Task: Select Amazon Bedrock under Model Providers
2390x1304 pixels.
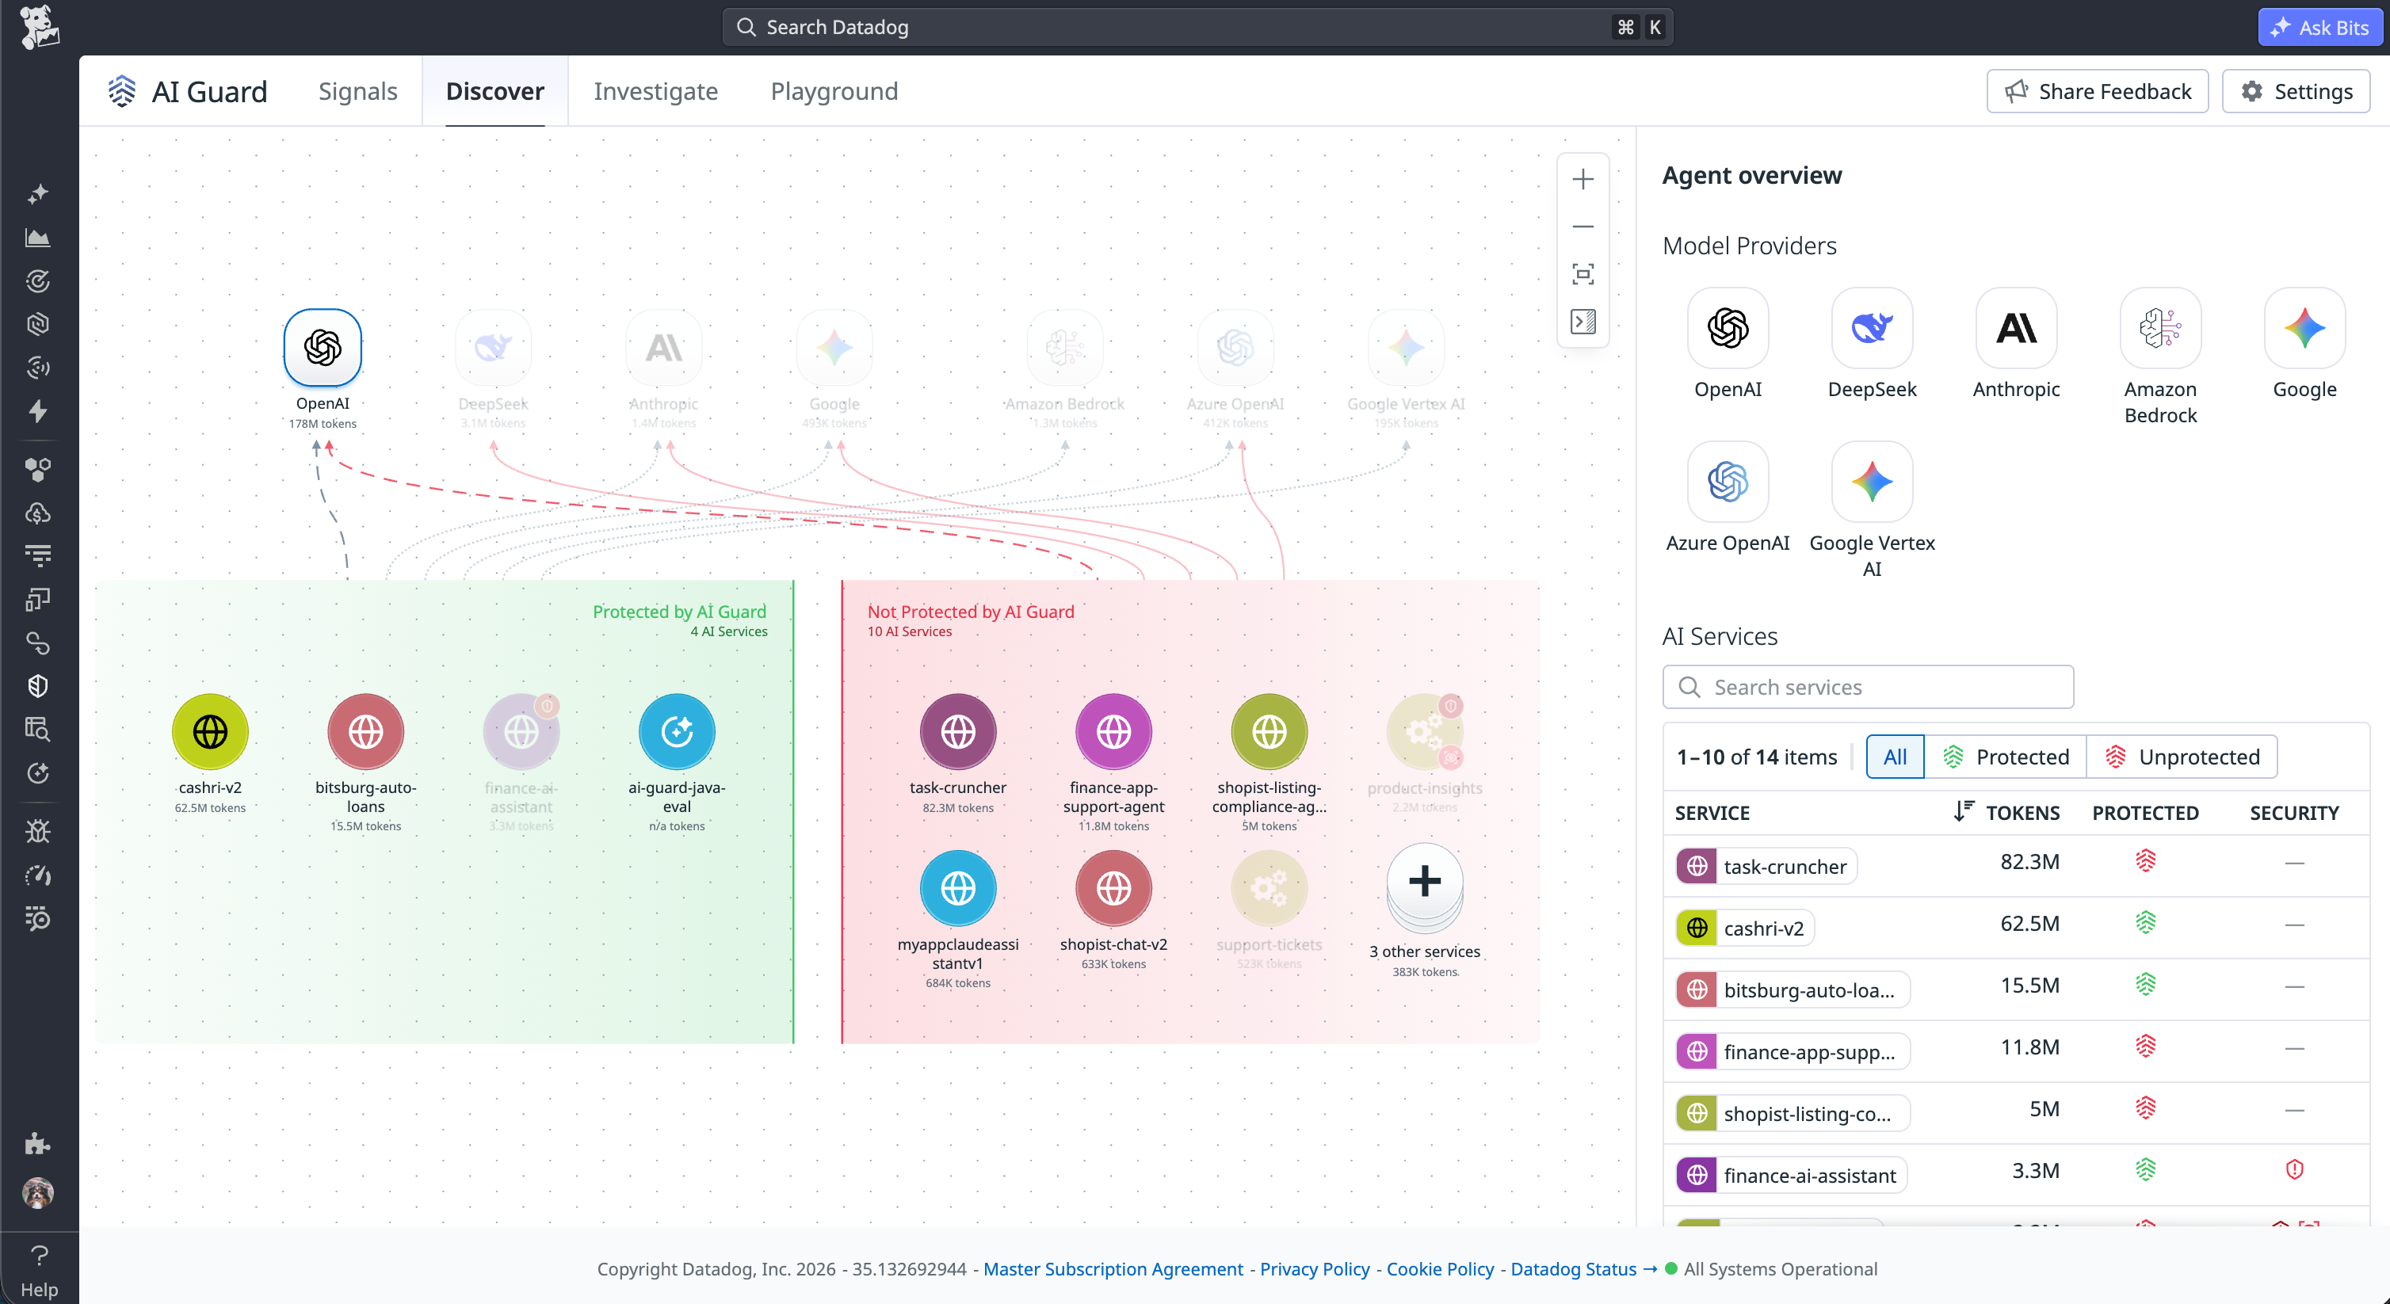Action: 2160,328
